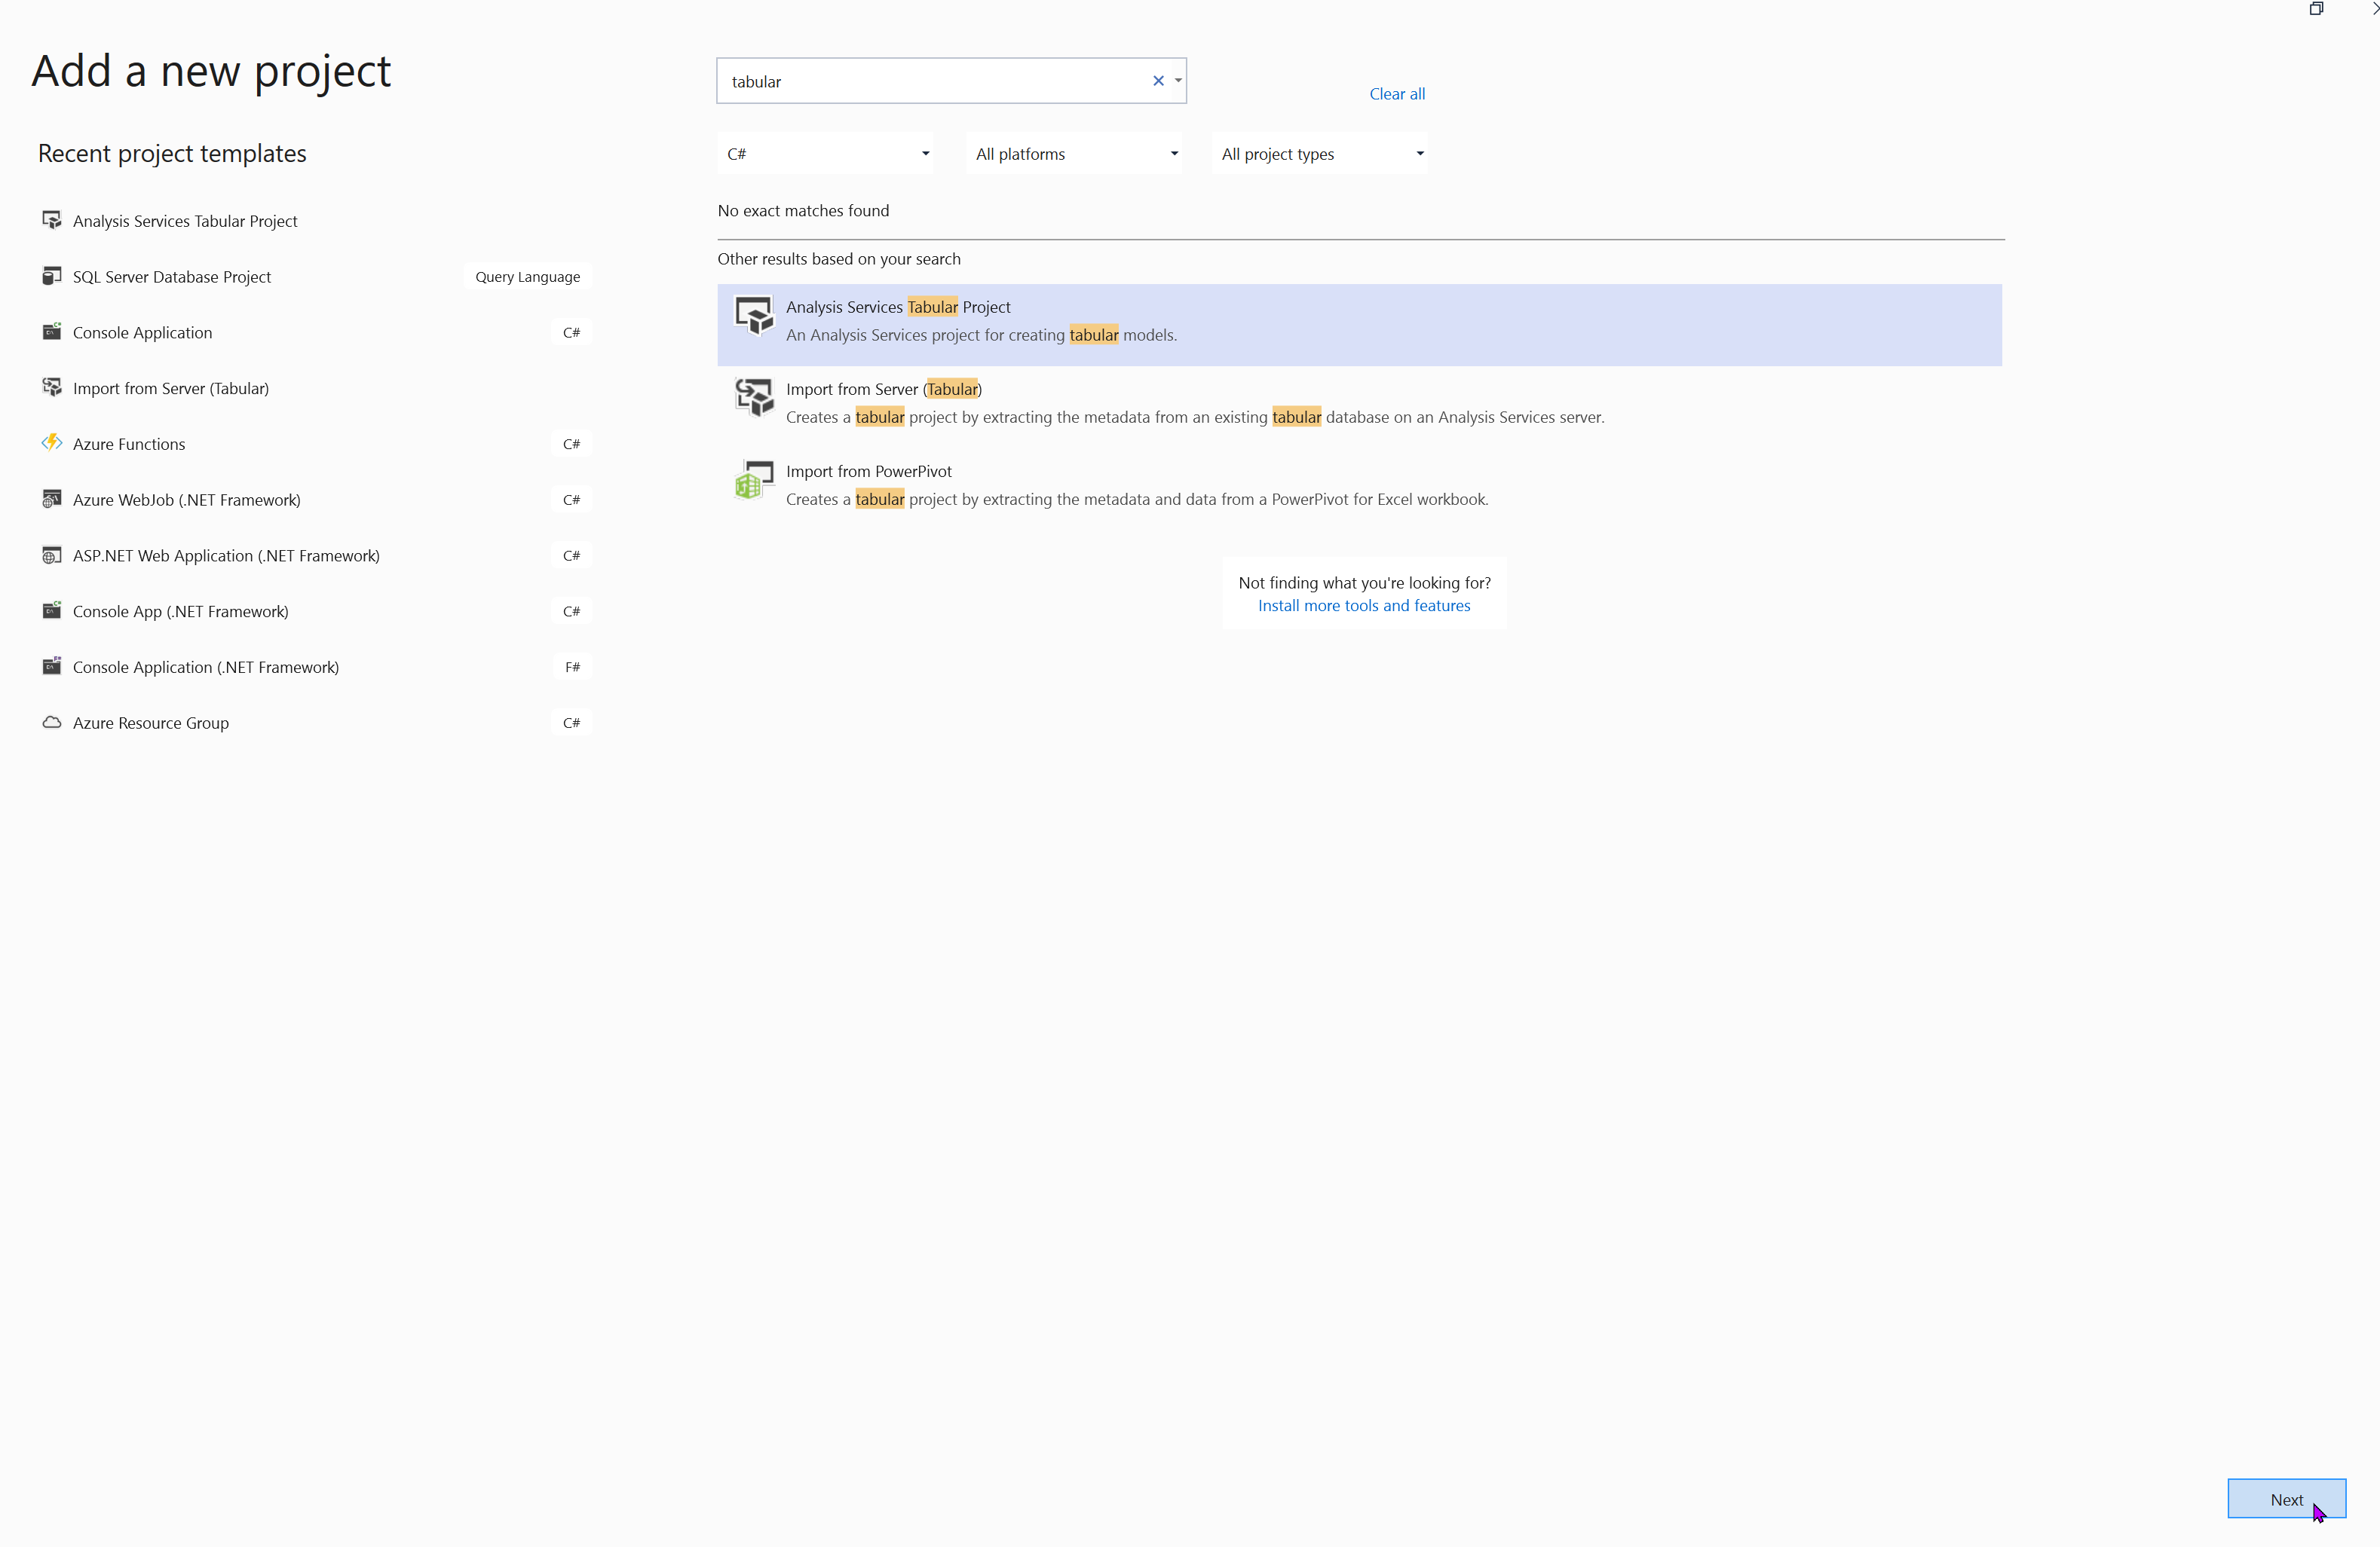Click the Query Language tag
Screen dimensions: 2380x1547
pyautogui.click(x=528, y=277)
